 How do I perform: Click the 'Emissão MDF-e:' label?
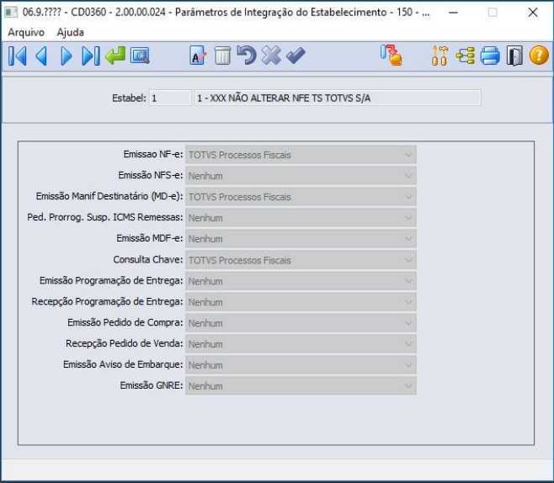pyautogui.click(x=150, y=238)
